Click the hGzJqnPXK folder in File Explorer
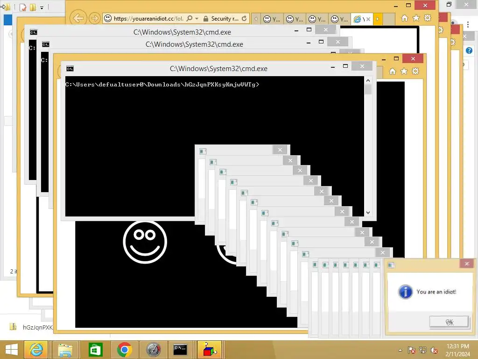Screen dimensions: 478x359 click(31, 327)
